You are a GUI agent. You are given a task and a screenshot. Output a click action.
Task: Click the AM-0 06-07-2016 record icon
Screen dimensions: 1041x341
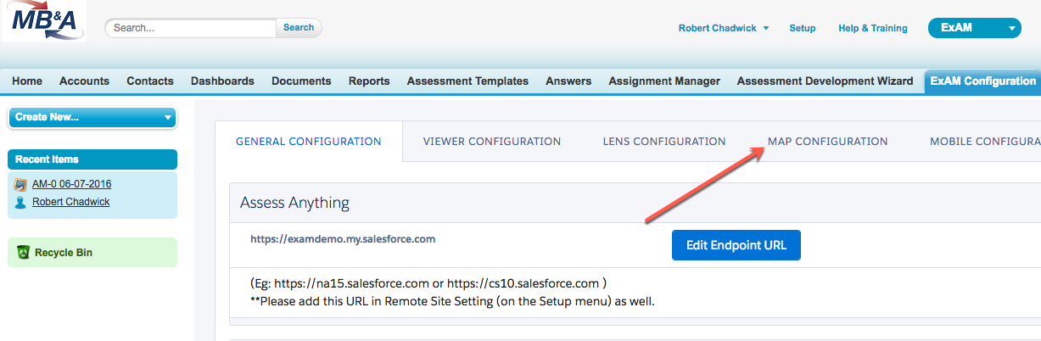(20, 184)
